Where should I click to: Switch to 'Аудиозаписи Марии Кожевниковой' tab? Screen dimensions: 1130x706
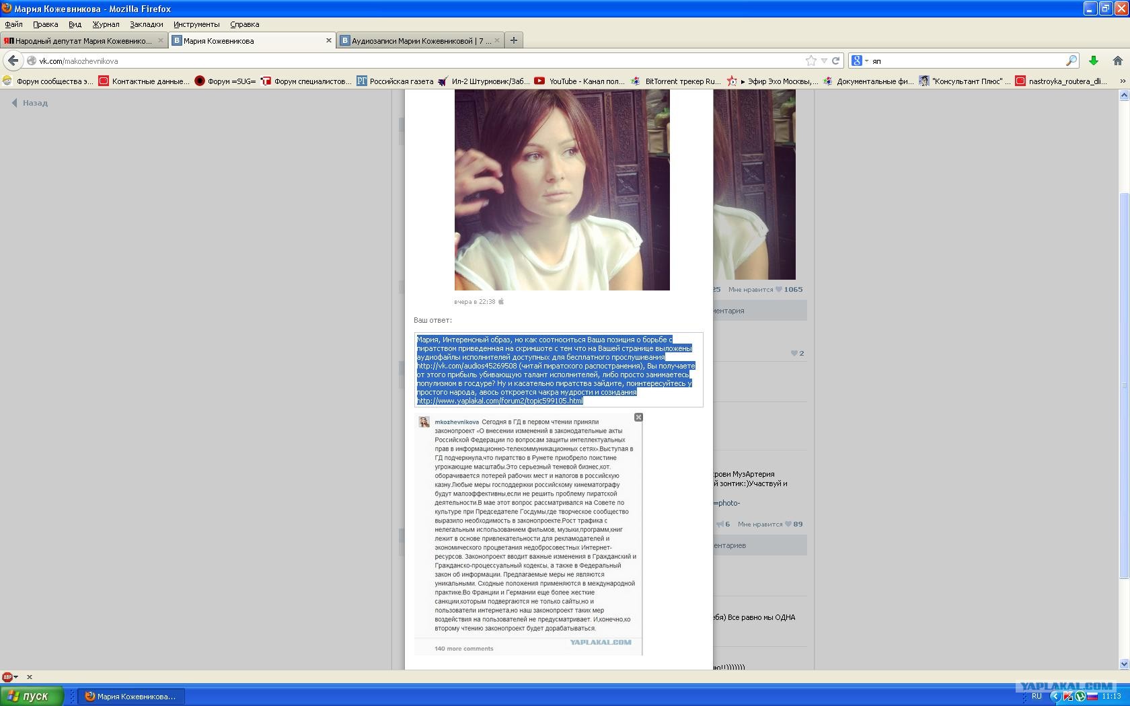tap(420, 40)
